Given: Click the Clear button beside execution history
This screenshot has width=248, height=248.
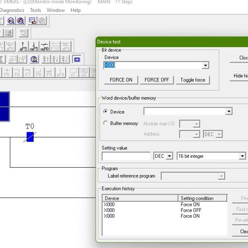Looking at the screenshot, I should pyautogui.click(x=240, y=232).
